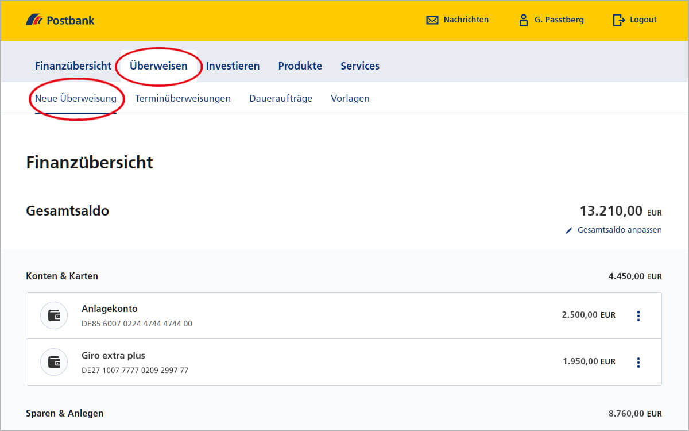Open the three-dot menu for Anlagekonto
Viewport: 689px width, 431px height.
(638, 315)
